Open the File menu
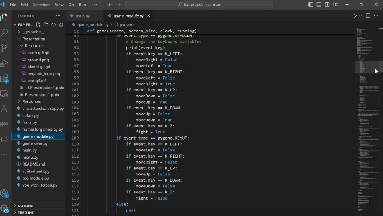Viewport: 383px width, 216px height. [13, 5]
